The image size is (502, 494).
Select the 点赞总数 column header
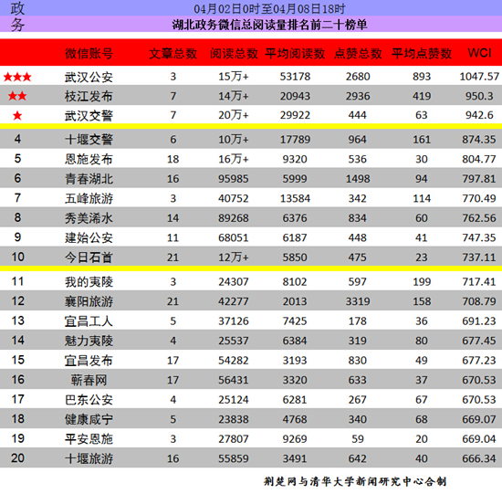(358, 54)
